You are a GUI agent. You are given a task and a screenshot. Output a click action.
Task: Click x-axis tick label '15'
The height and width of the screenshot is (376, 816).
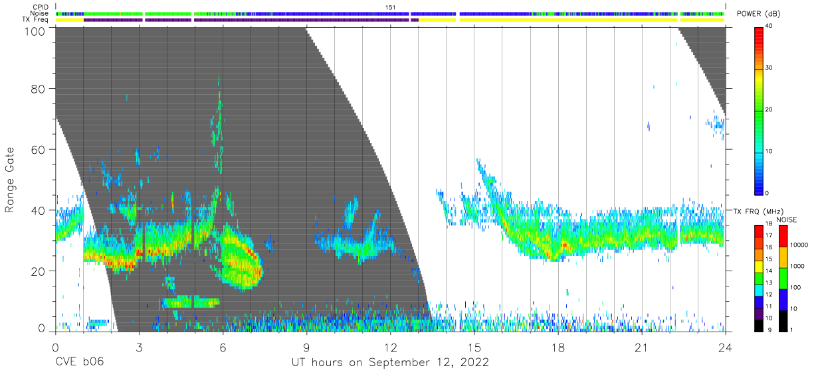(x=474, y=347)
